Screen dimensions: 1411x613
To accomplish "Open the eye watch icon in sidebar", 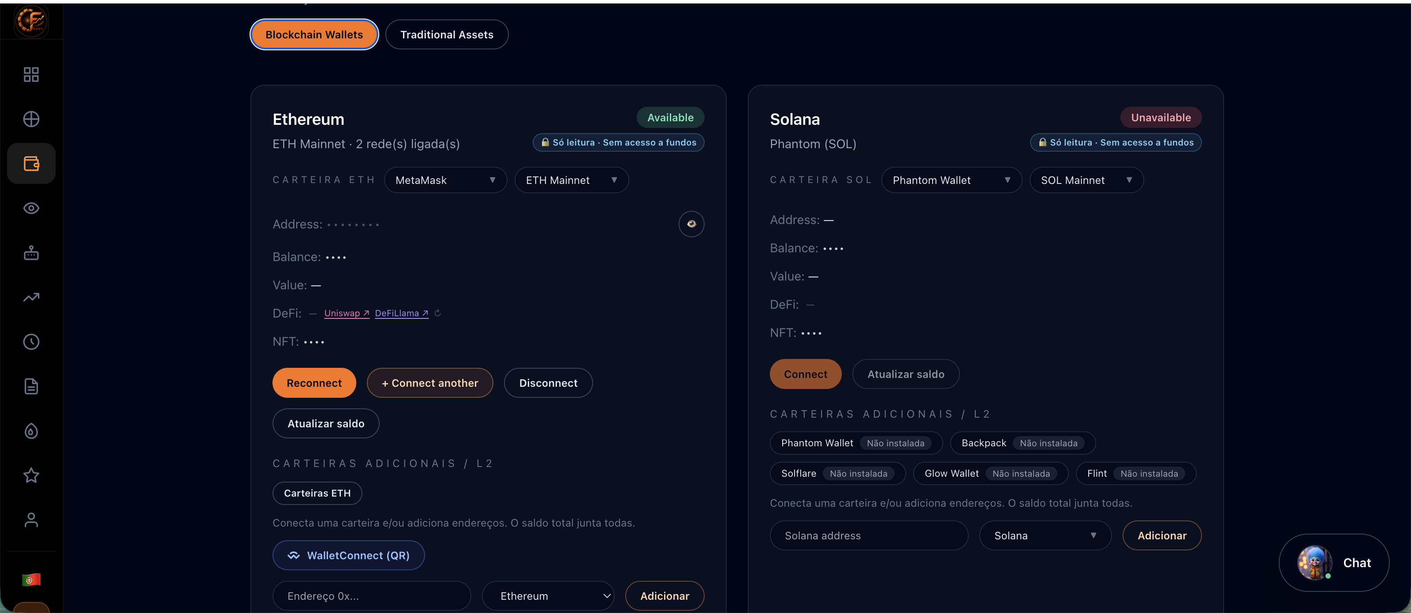I will [31, 208].
